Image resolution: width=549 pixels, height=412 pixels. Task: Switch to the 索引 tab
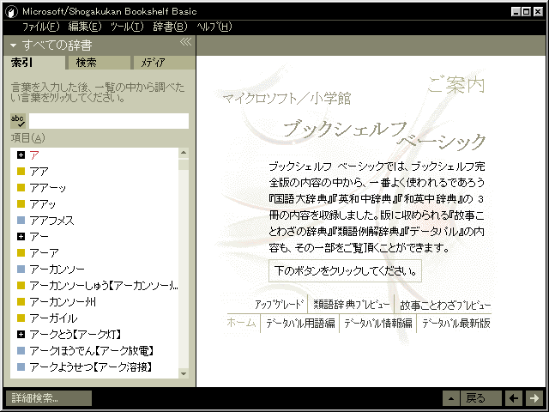click(34, 63)
